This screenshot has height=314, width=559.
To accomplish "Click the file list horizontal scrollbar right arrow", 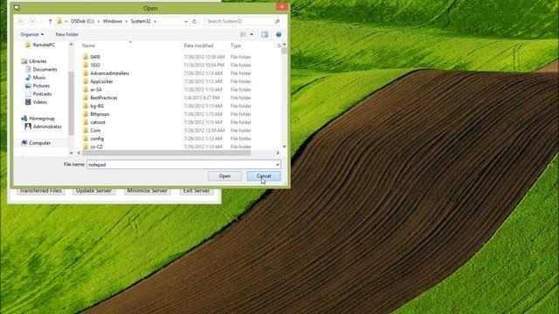I will 278,153.
